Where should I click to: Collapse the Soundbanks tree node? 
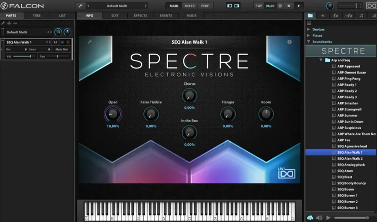coord(309,41)
